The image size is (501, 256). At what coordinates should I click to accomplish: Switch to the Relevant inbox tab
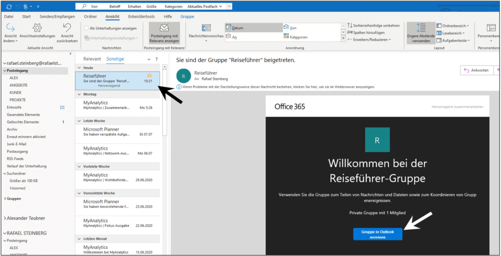92,59
